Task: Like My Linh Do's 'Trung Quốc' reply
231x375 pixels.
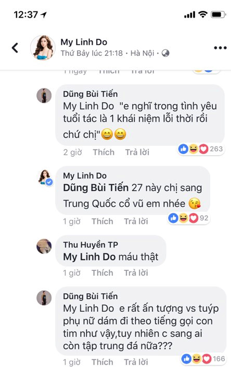Action: pyautogui.click(x=102, y=221)
